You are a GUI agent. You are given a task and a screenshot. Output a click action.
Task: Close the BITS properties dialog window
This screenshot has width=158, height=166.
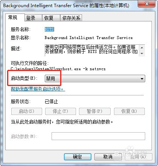(147, 4)
